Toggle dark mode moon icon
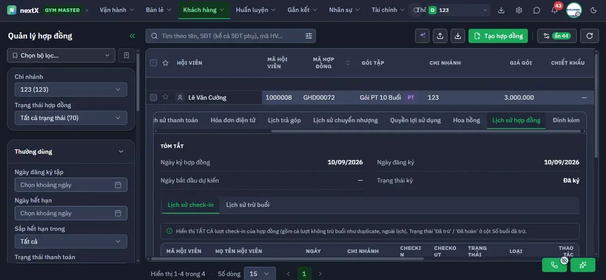 click(x=594, y=10)
